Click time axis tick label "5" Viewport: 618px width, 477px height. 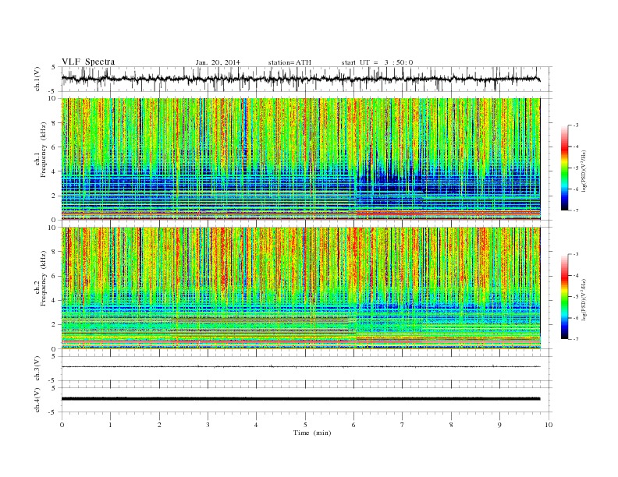coord(305,425)
